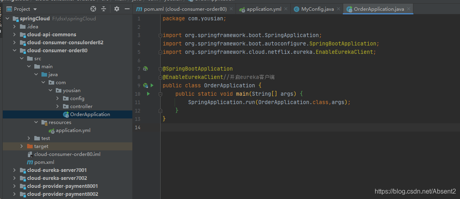Collapse the cloud-consumer-order80 module
The height and width of the screenshot is (199, 460).
point(14,51)
